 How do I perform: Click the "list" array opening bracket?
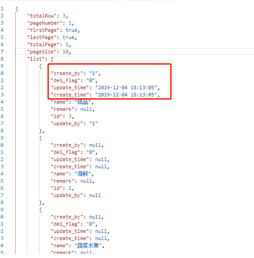pyautogui.click(x=52, y=59)
